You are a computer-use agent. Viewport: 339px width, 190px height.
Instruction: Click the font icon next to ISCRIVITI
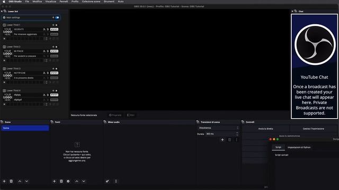[x=44, y=30]
